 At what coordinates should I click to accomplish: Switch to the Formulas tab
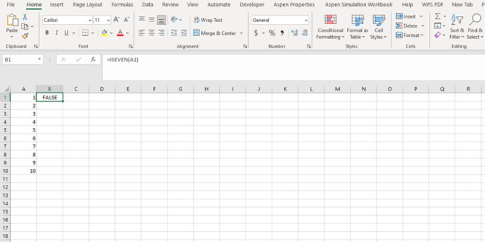[x=122, y=4]
